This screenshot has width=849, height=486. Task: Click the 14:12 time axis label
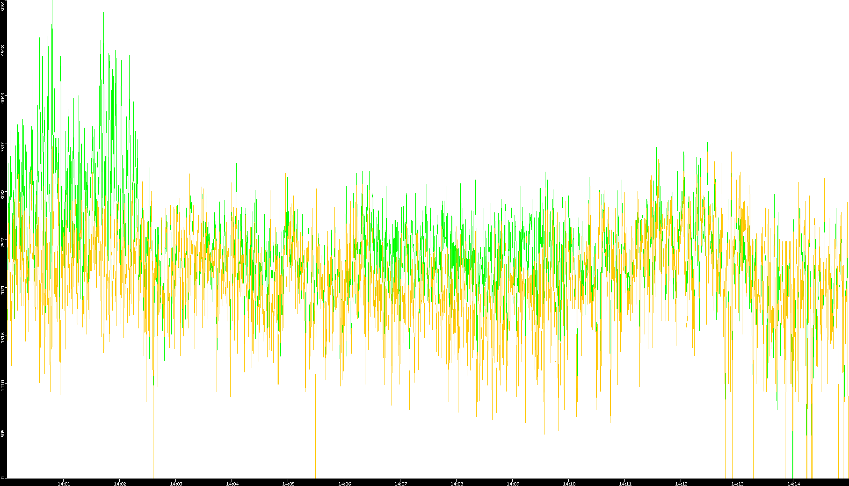[x=681, y=483]
